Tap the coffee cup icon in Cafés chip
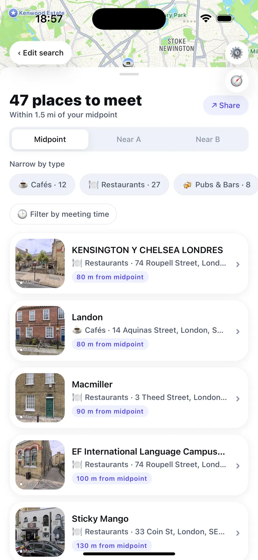 coord(23,185)
